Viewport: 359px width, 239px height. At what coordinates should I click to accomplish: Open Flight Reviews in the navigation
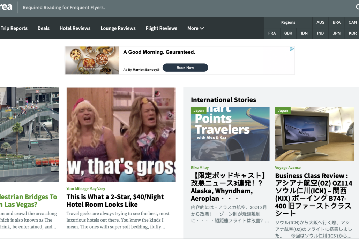click(162, 28)
